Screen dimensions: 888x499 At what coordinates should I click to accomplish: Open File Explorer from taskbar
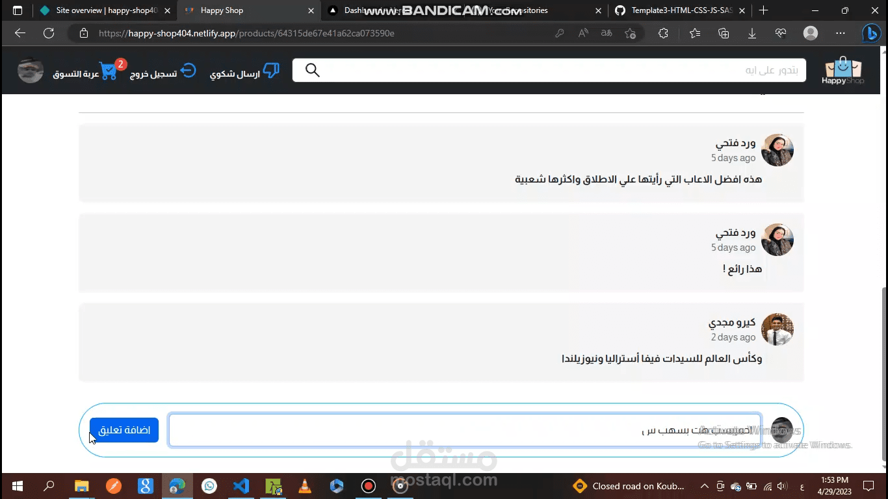[81, 486]
